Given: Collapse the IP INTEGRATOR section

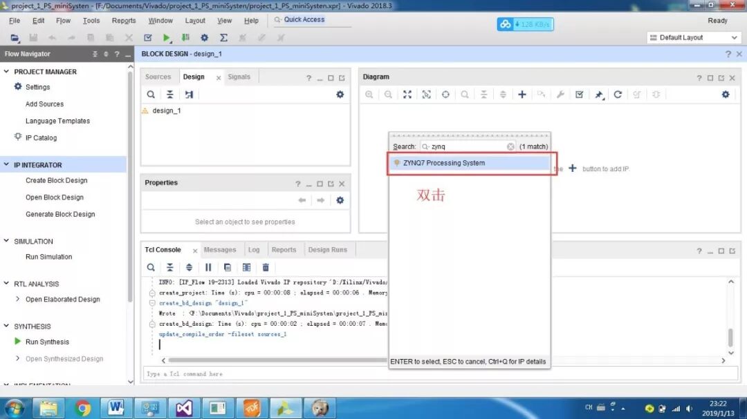Looking at the screenshot, I should pyautogui.click(x=6, y=164).
